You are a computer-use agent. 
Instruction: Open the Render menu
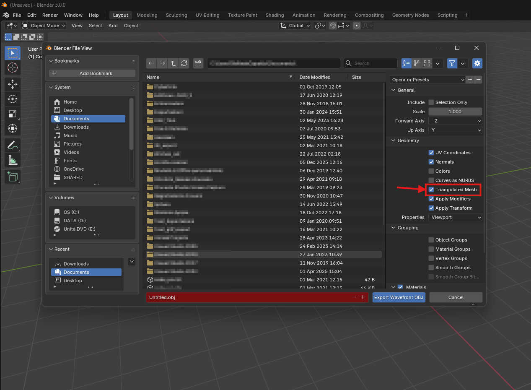(50, 15)
